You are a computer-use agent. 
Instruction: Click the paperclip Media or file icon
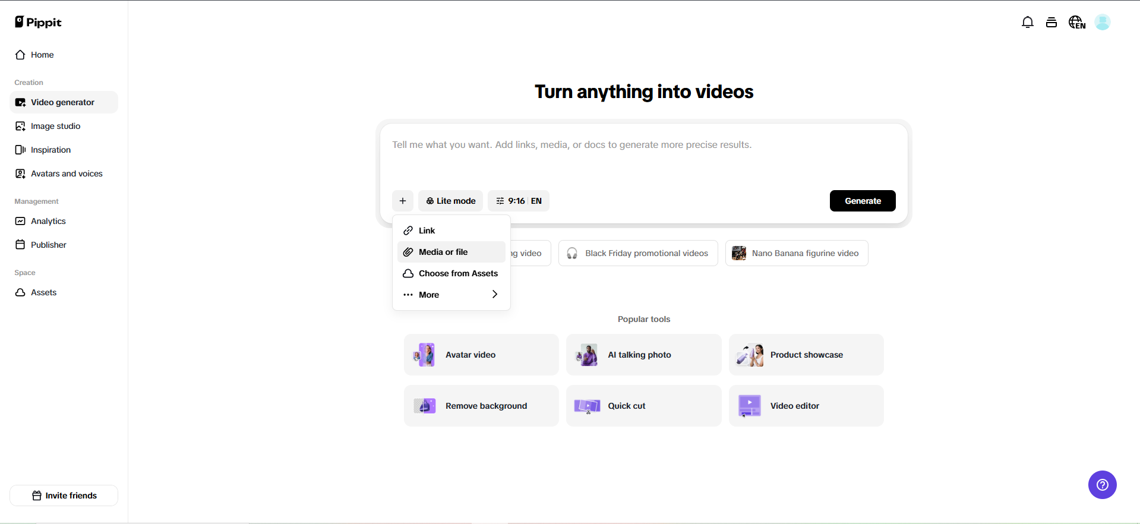408,252
